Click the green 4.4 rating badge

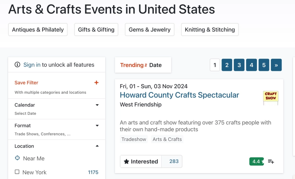point(256,162)
